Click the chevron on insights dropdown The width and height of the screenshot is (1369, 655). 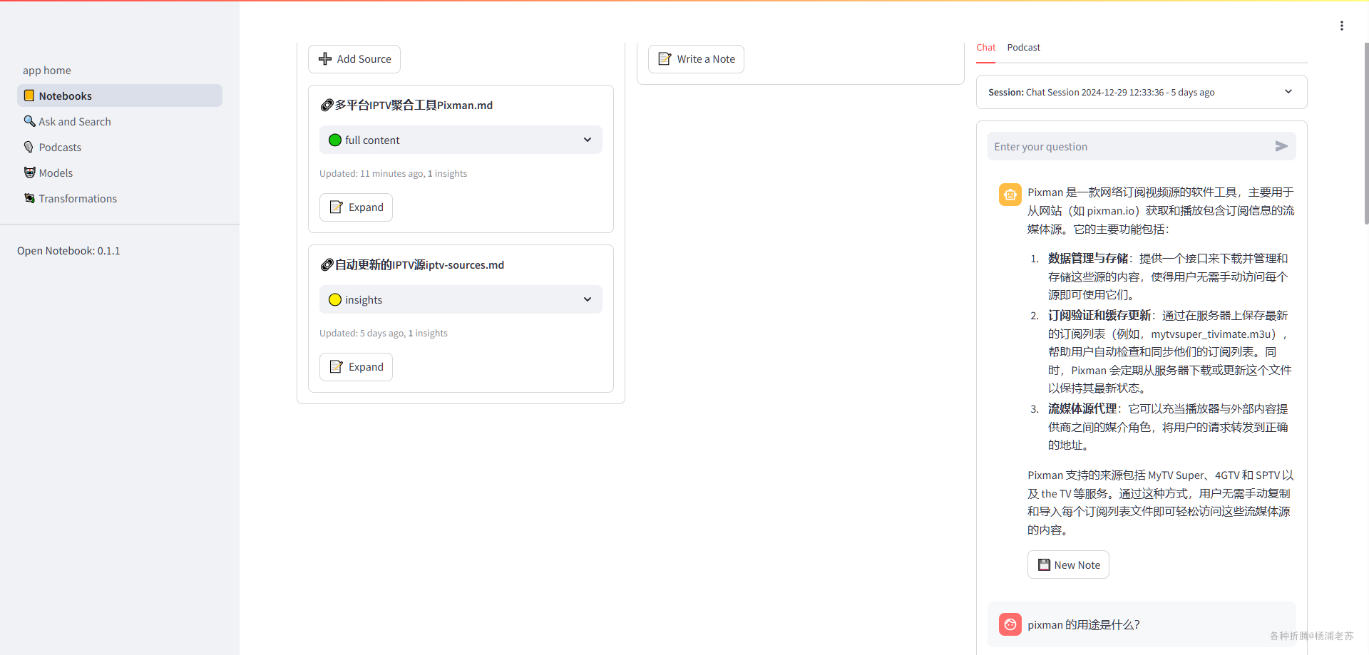(588, 299)
